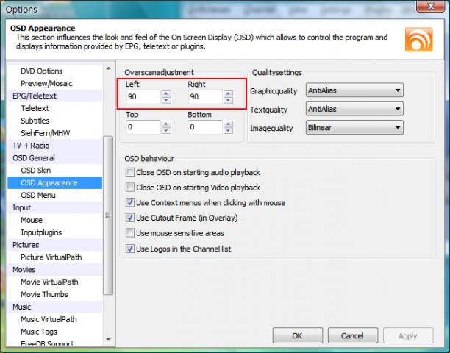Viewport: 450px width, 353px height.
Task: Select Movies category
Action: click(x=24, y=269)
